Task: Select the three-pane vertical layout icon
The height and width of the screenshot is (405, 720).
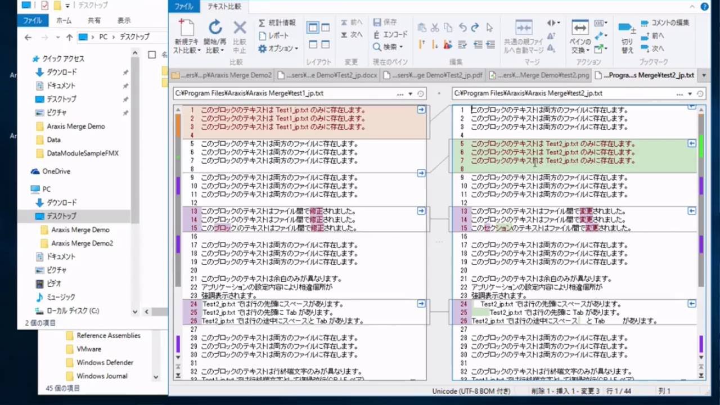Action: click(326, 28)
